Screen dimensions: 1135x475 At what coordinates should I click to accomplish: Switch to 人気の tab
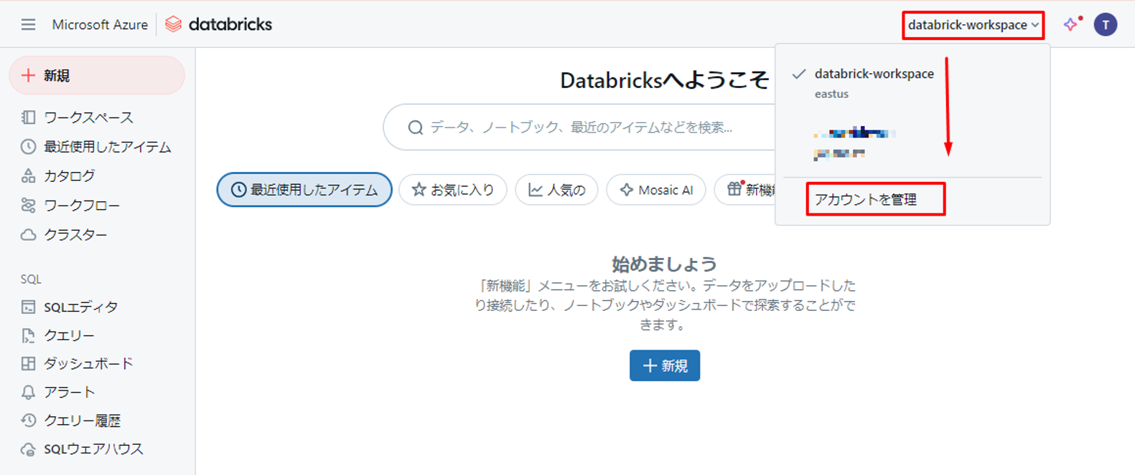coord(556,190)
